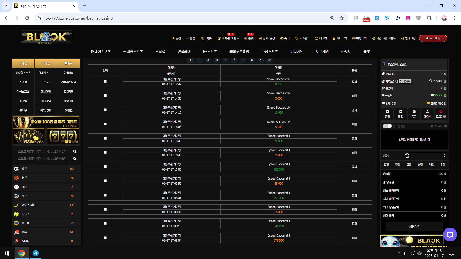Bookmark this page with star icon
This screenshot has width=461, height=259.
pos(342,18)
